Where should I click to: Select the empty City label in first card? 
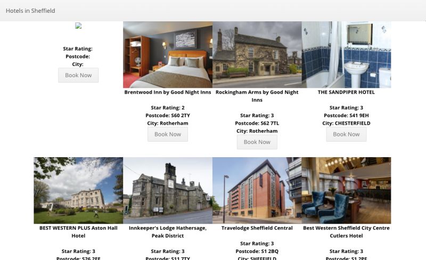[x=78, y=64]
